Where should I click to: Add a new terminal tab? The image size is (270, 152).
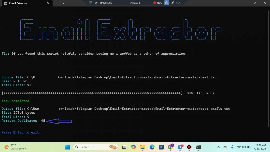point(57,3)
